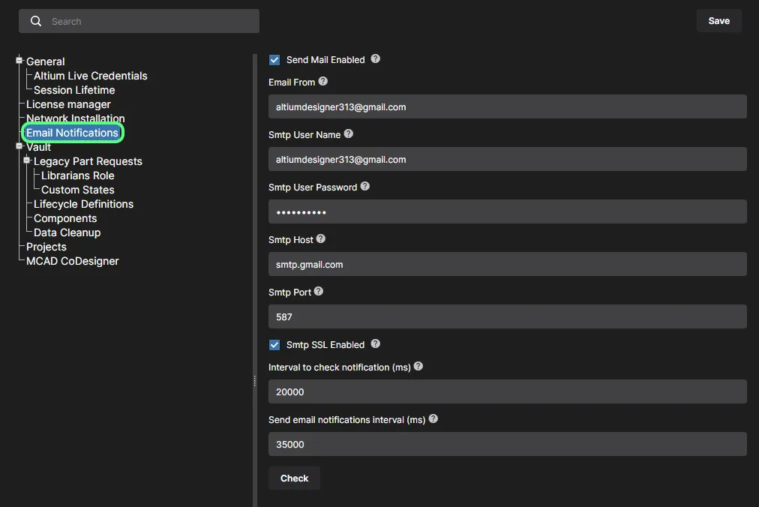The image size is (759, 507).
Task: Click help icon next to Smtp User Password
Action: click(365, 187)
